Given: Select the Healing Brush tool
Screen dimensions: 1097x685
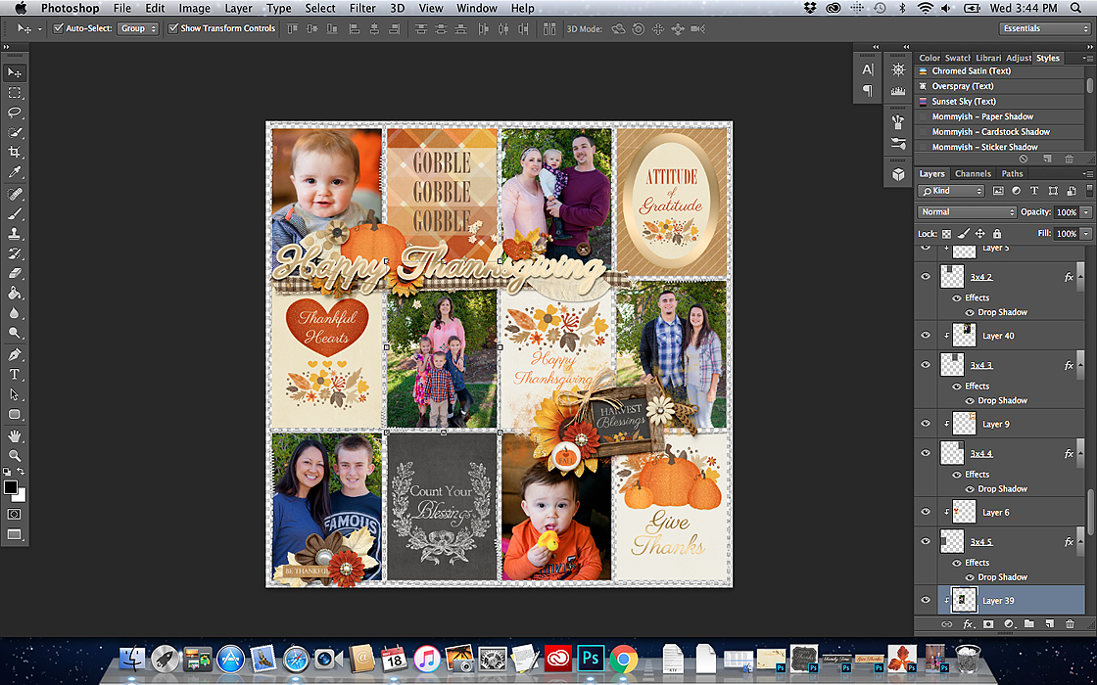Looking at the screenshot, I should pos(14,194).
